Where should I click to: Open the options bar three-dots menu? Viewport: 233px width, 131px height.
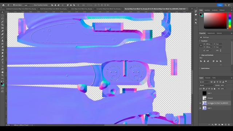[x=83, y=5]
